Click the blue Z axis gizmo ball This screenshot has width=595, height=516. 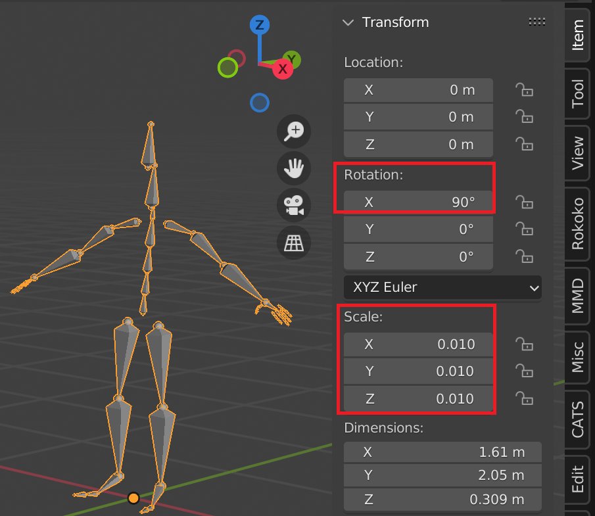pos(260,25)
